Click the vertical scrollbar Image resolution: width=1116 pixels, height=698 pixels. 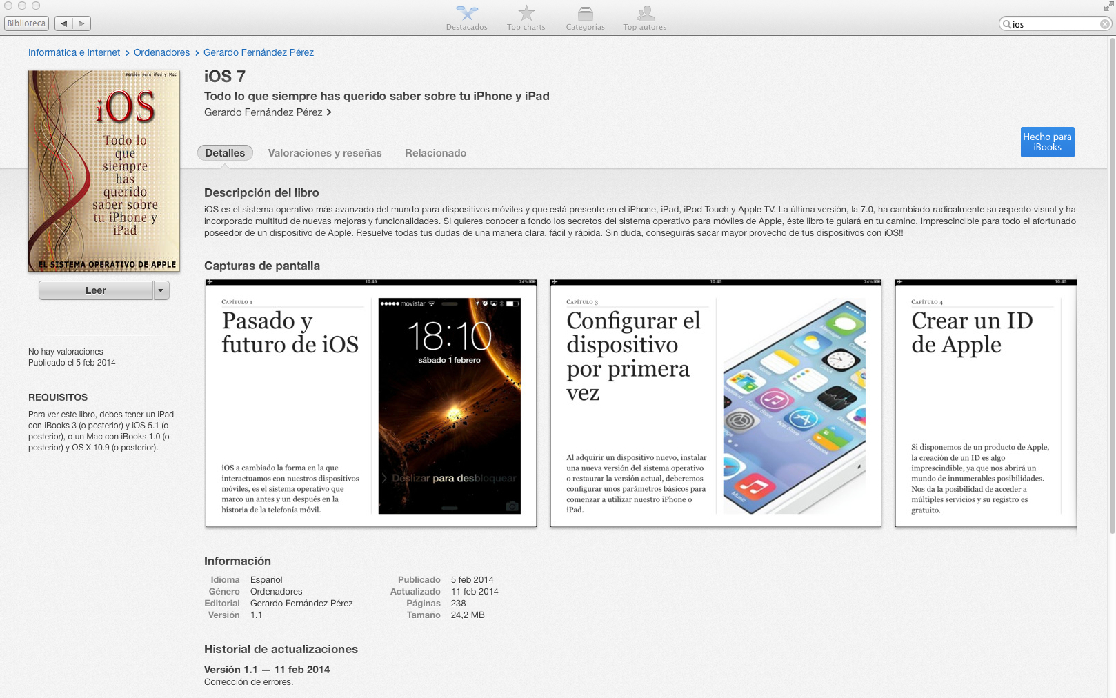[1112, 286]
